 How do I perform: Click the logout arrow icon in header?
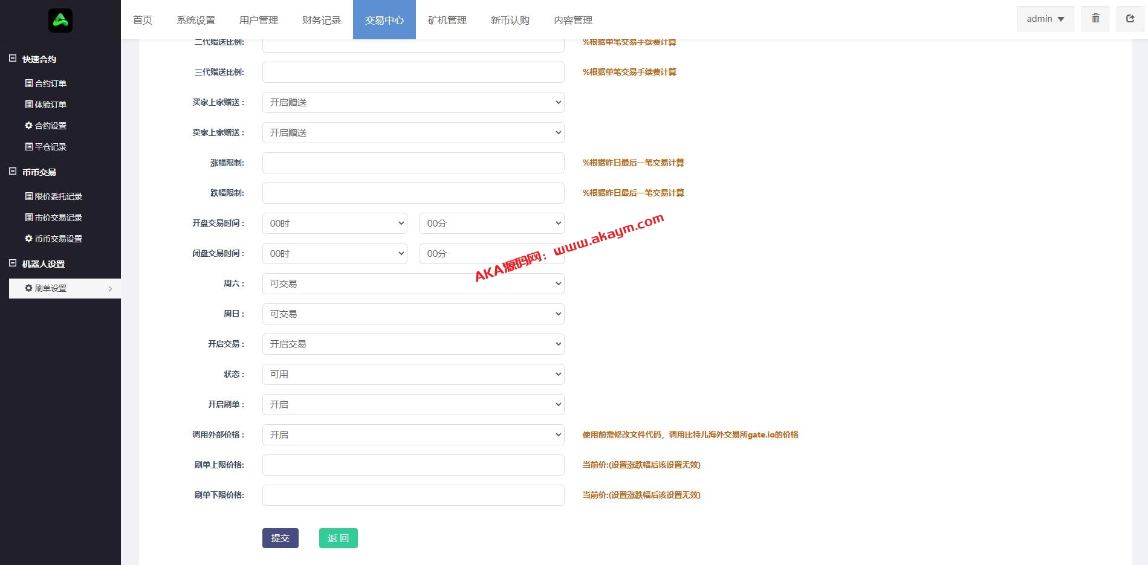coord(1129,19)
